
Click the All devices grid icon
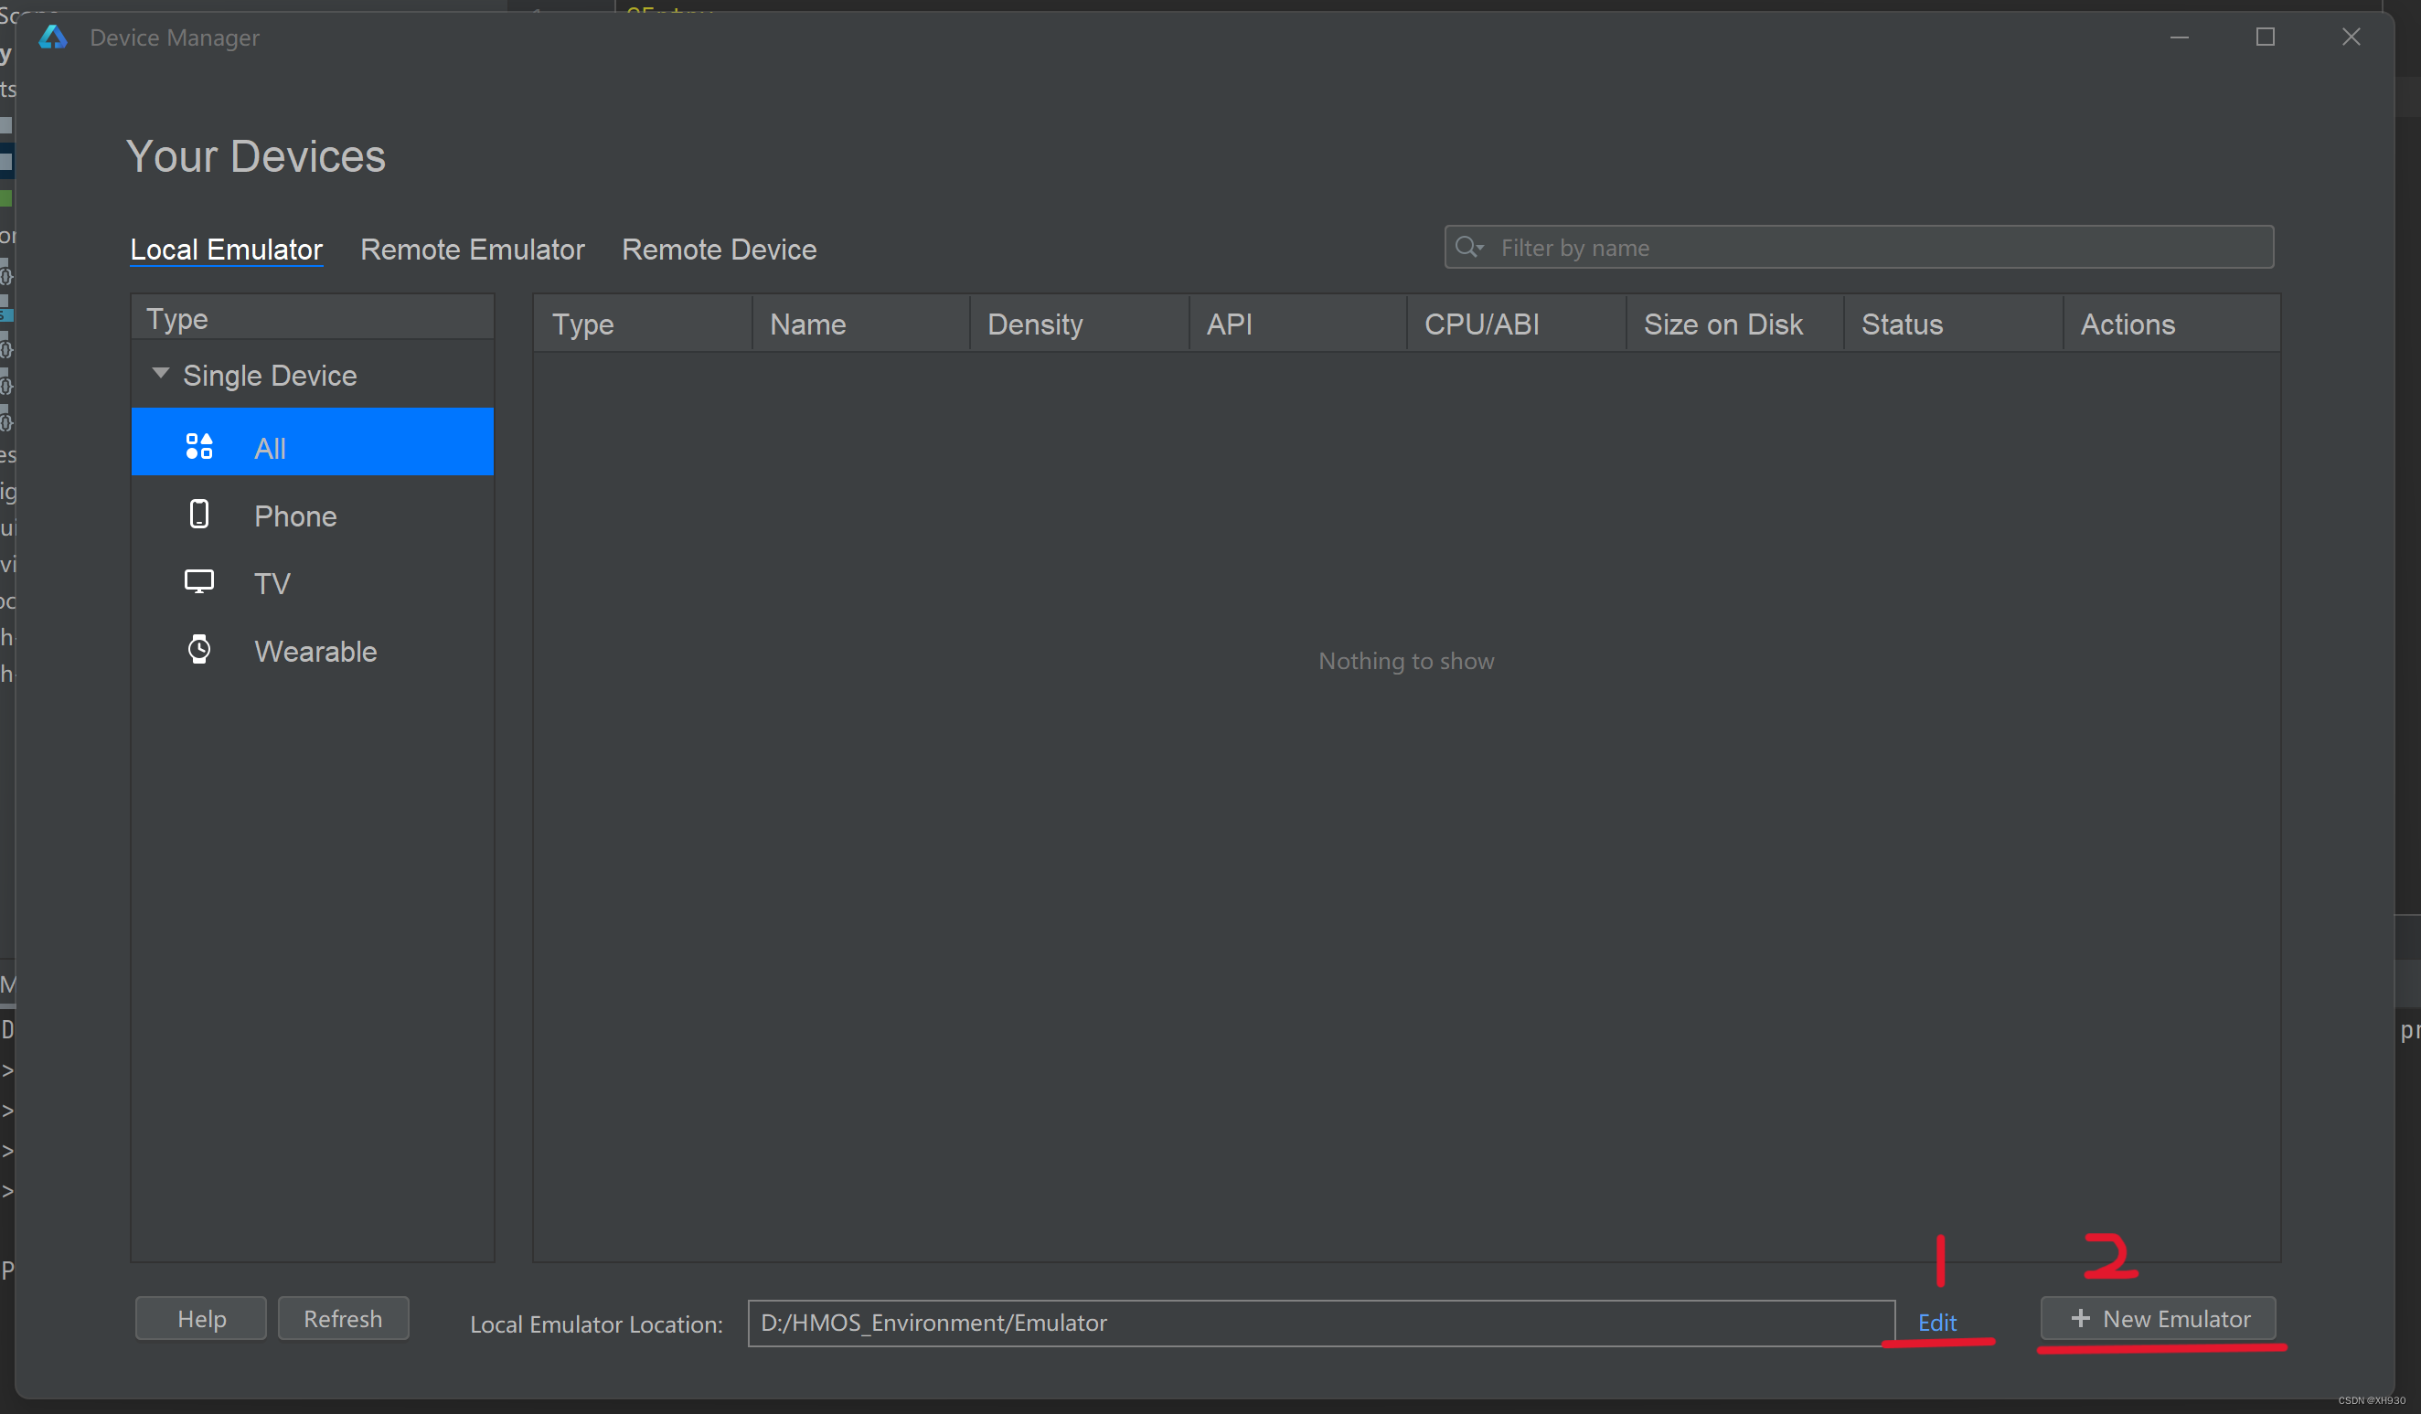199,446
